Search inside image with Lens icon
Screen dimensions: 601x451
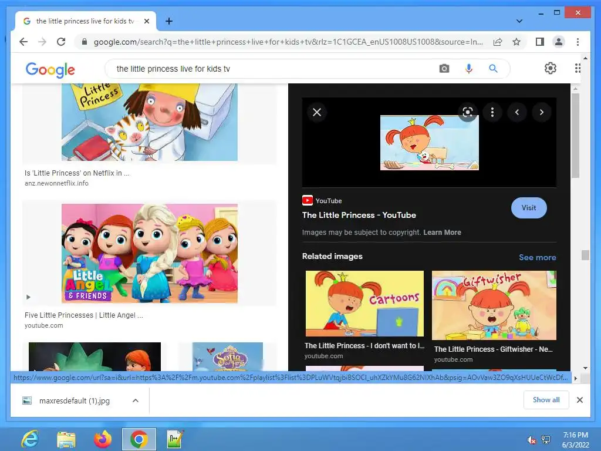468,112
